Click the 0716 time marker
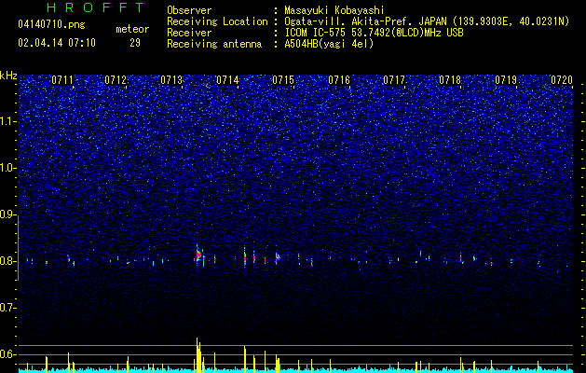 [x=339, y=79]
